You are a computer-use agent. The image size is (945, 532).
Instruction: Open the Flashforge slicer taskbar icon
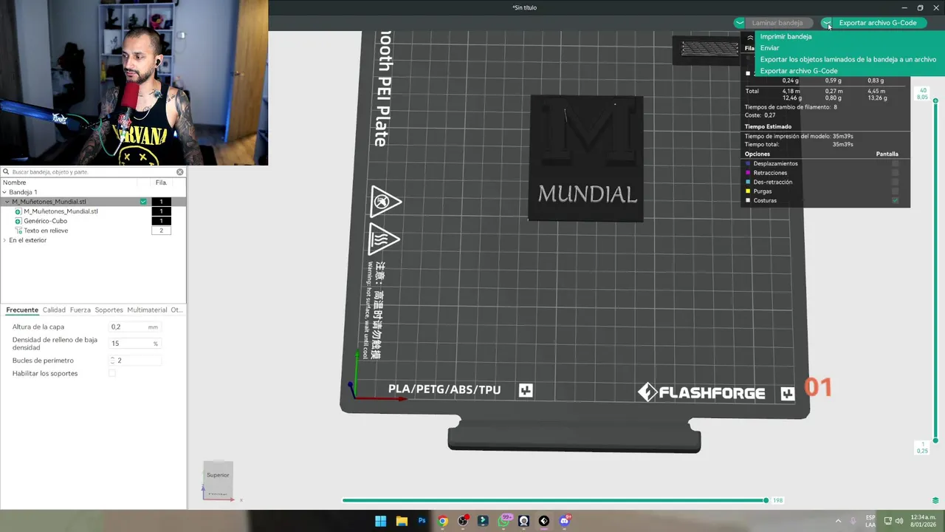pyautogui.click(x=544, y=521)
